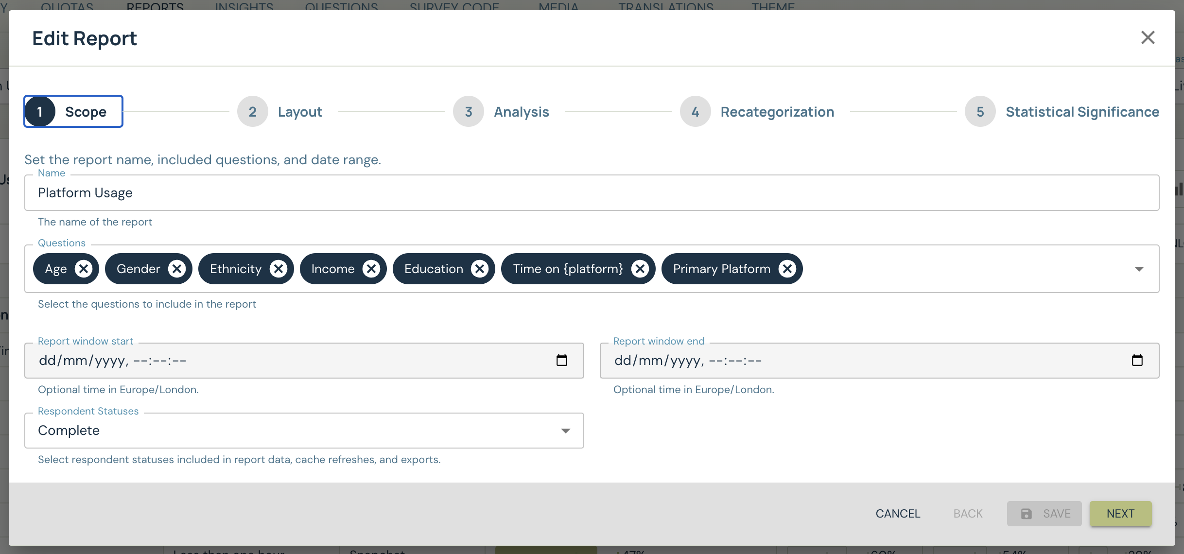
Task: Remove the Education question chip
Action: pos(480,269)
